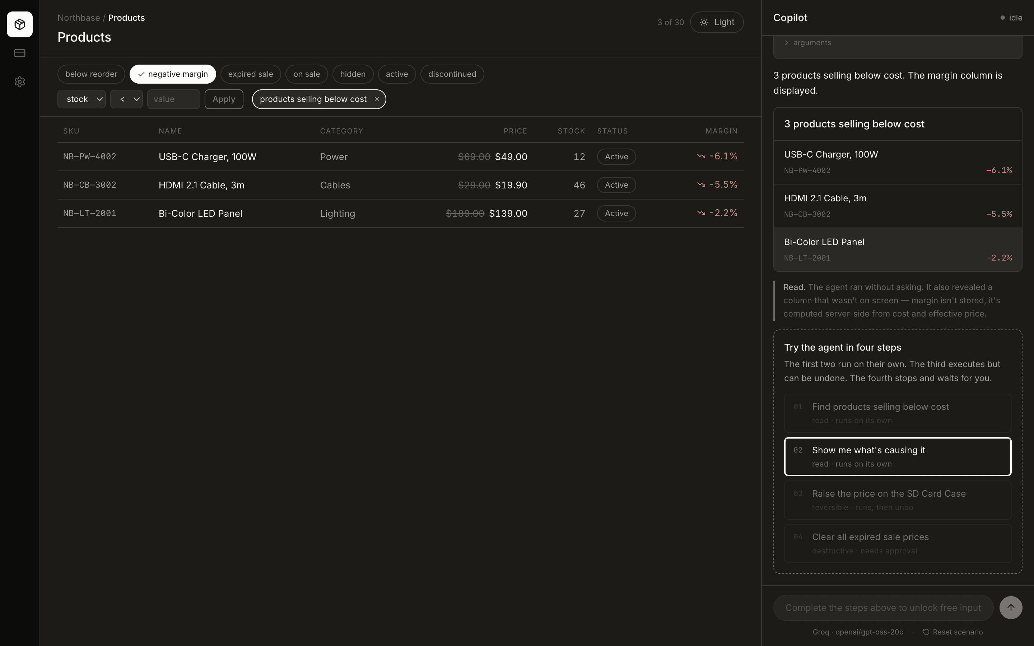Sort by NAME column header
1034x646 pixels.
[170, 131]
